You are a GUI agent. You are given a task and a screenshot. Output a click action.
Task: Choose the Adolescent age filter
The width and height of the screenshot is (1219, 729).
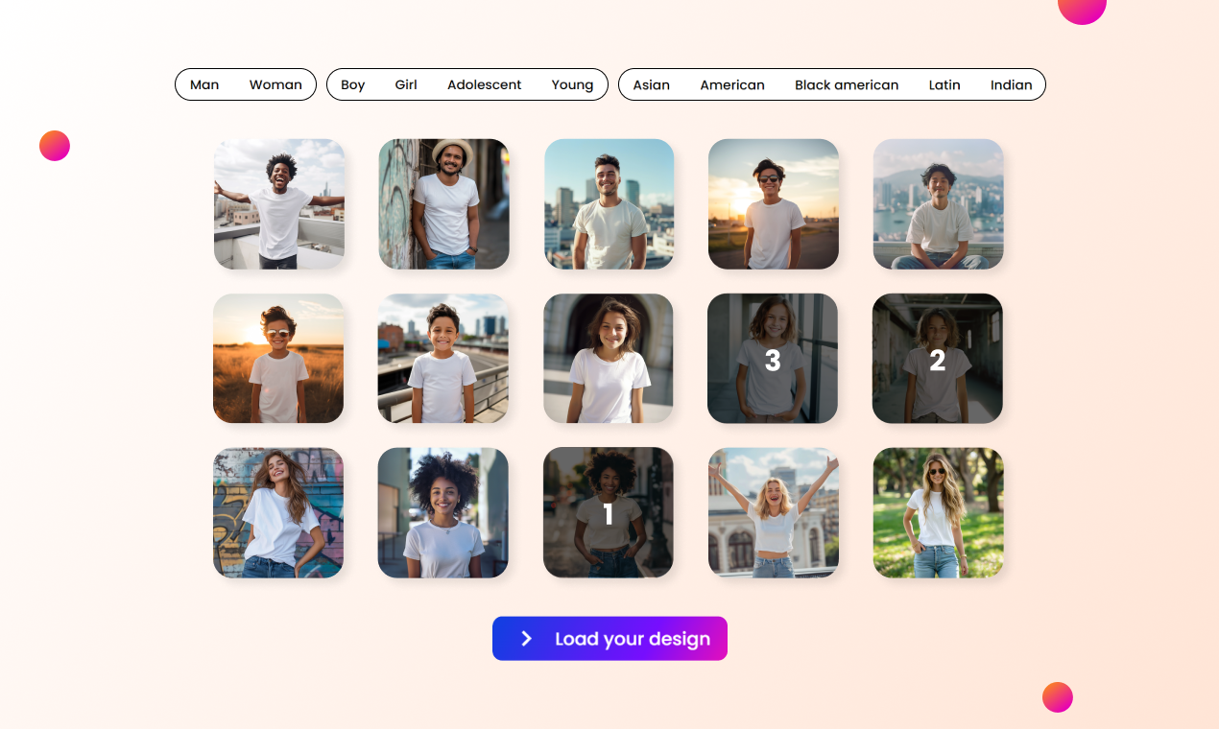[x=485, y=84]
